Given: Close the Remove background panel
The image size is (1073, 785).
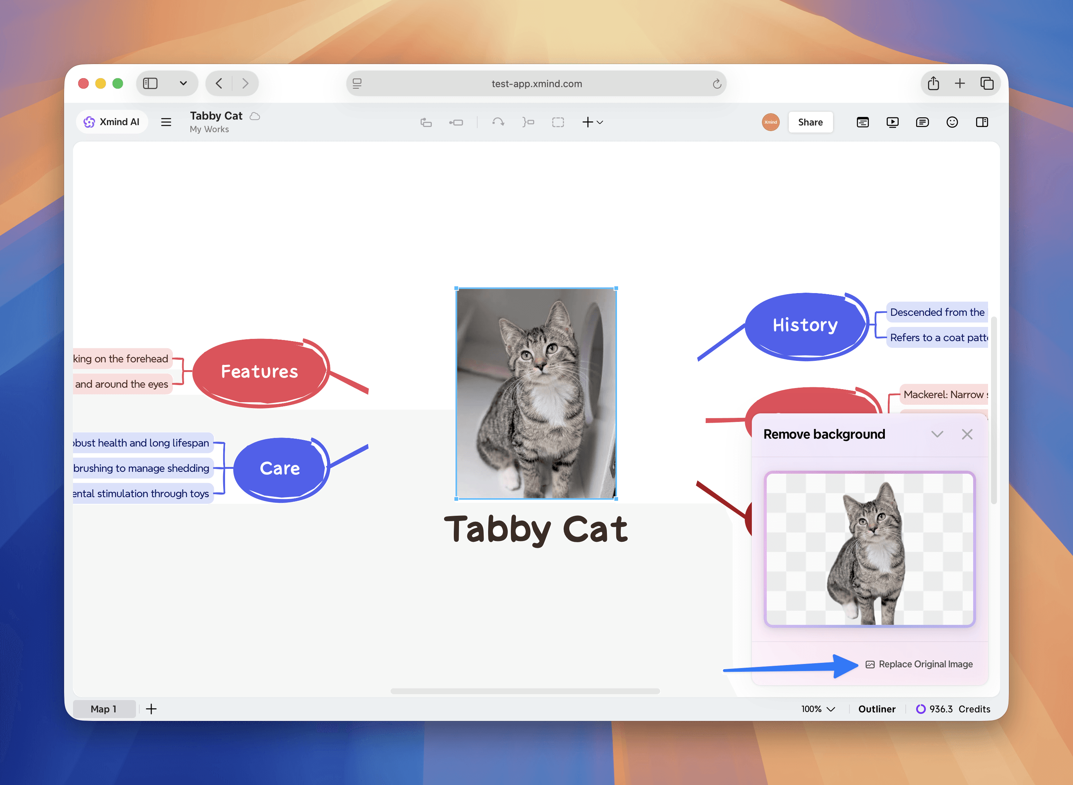Looking at the screenshot, I should 966,434.
